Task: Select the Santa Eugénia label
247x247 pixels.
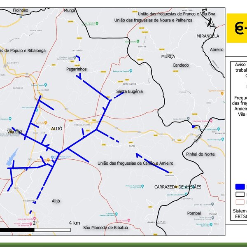Action: tap(129, 91)
